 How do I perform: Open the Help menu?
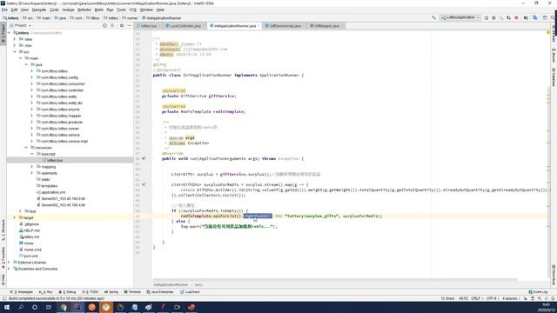point(160,10)
